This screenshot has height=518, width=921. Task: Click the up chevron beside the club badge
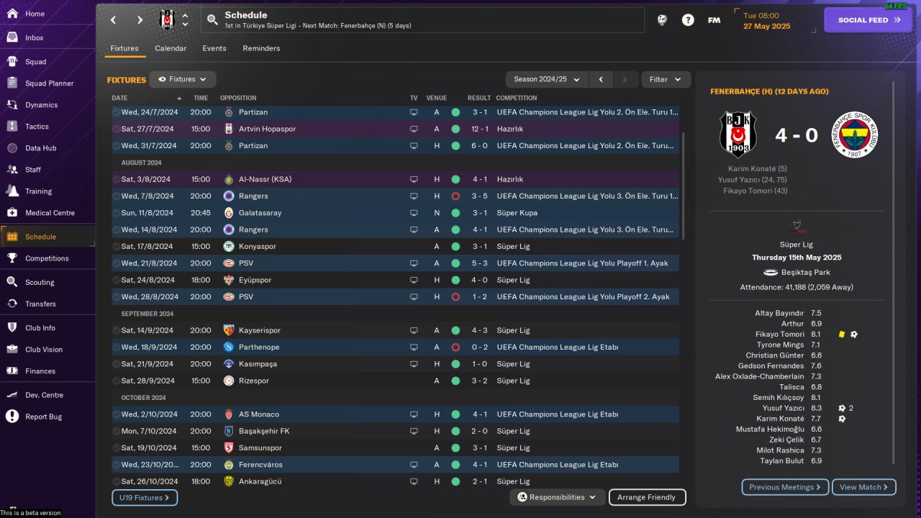(x=185, y=15)
